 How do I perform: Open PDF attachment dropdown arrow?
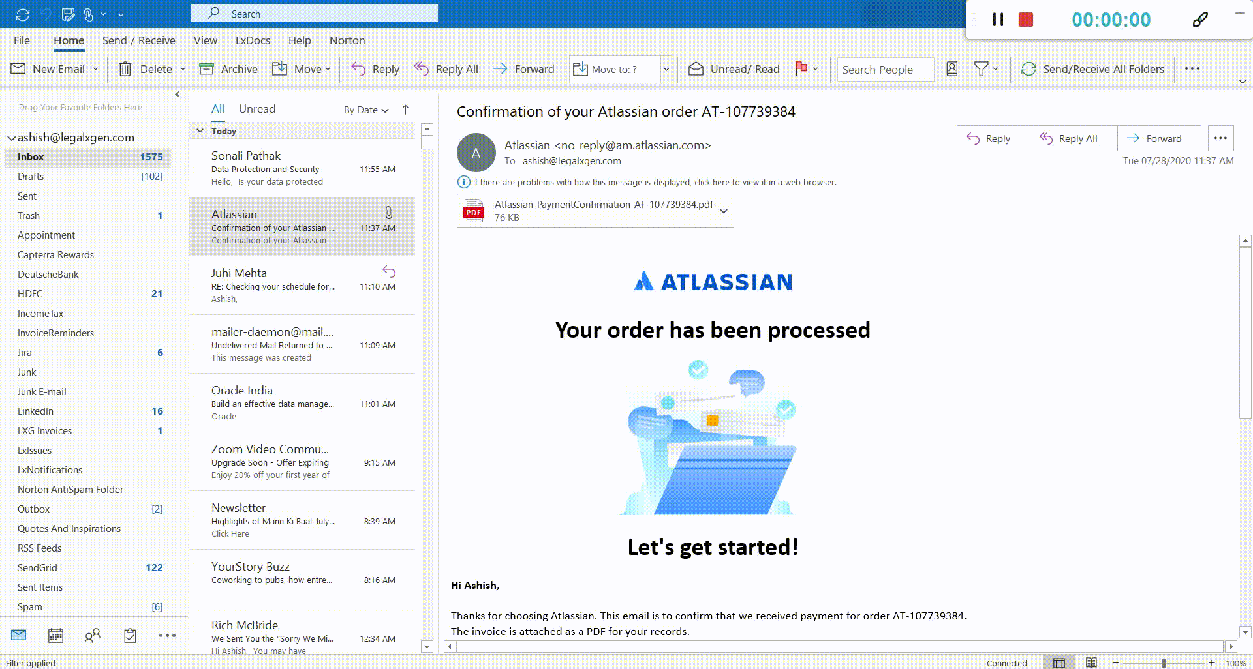pyautogui.click(x=723, y=211)
